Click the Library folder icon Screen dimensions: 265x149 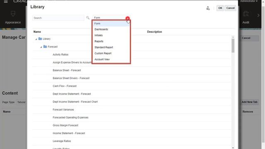(40, 38)
